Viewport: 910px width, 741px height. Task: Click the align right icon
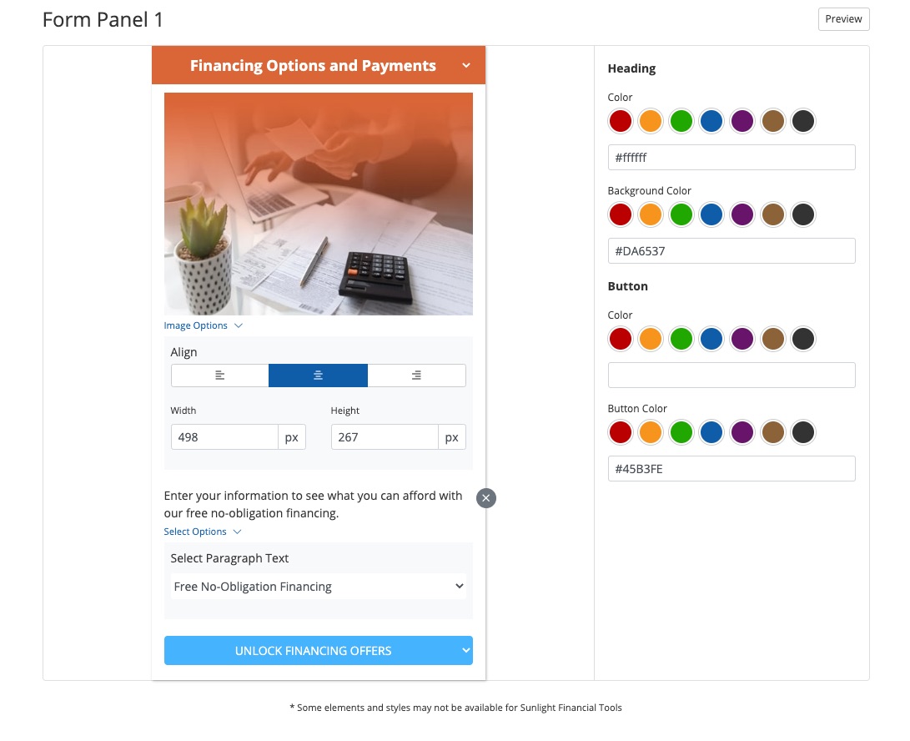[x=416, y=376]
